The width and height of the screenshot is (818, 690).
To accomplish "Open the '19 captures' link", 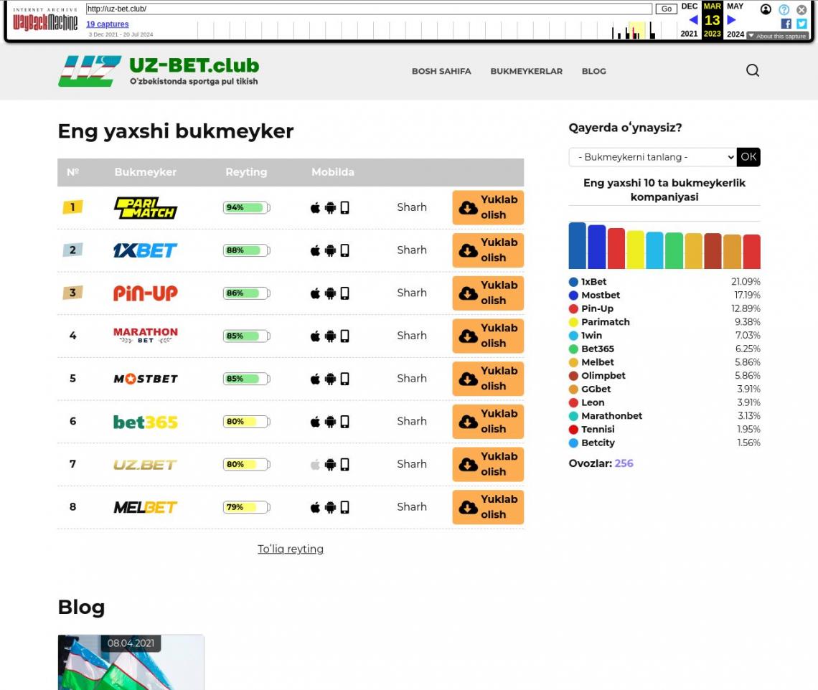I will [x=108, y=24].
